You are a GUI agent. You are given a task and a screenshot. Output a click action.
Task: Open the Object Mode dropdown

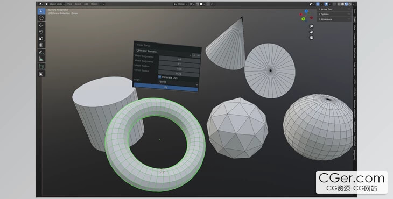(55, 4)
